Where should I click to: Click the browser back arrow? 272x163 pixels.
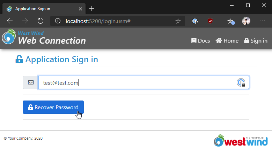click(10, 21)
